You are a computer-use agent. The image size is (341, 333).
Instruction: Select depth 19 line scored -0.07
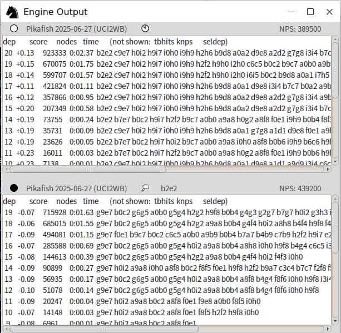pos(167,212)
